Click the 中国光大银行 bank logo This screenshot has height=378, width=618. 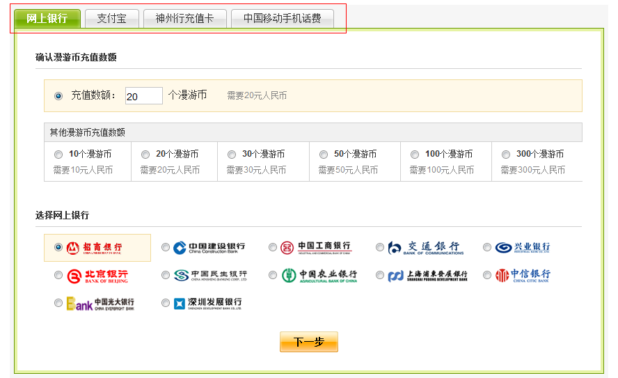(100, 304)
